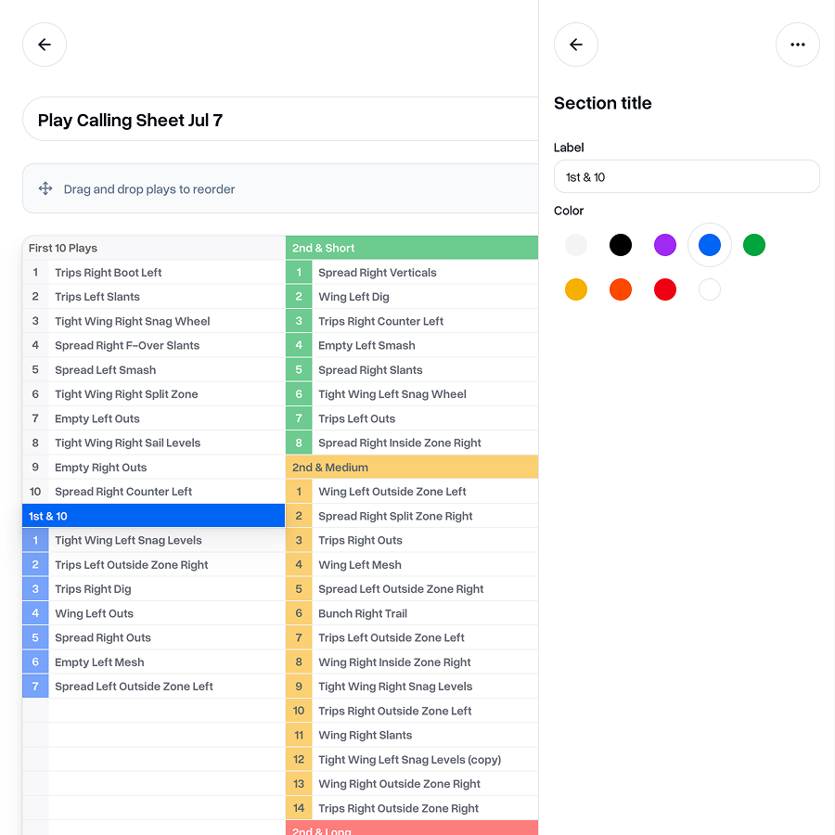
Task: Click the Label input field with 1st & 10
Action: 687,177
